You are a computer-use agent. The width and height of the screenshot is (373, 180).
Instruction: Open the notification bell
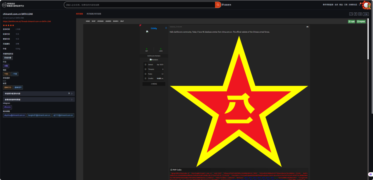click(360, 5)
